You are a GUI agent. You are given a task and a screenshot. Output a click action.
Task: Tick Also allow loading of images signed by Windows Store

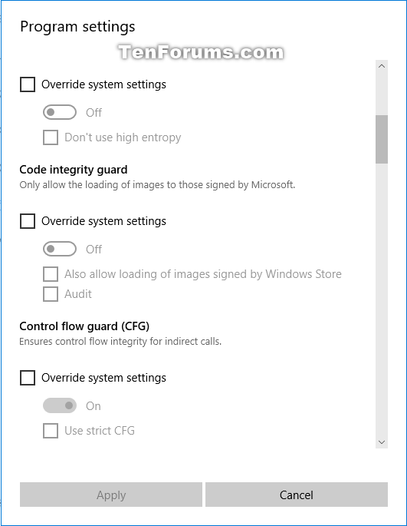click(51, 274)
